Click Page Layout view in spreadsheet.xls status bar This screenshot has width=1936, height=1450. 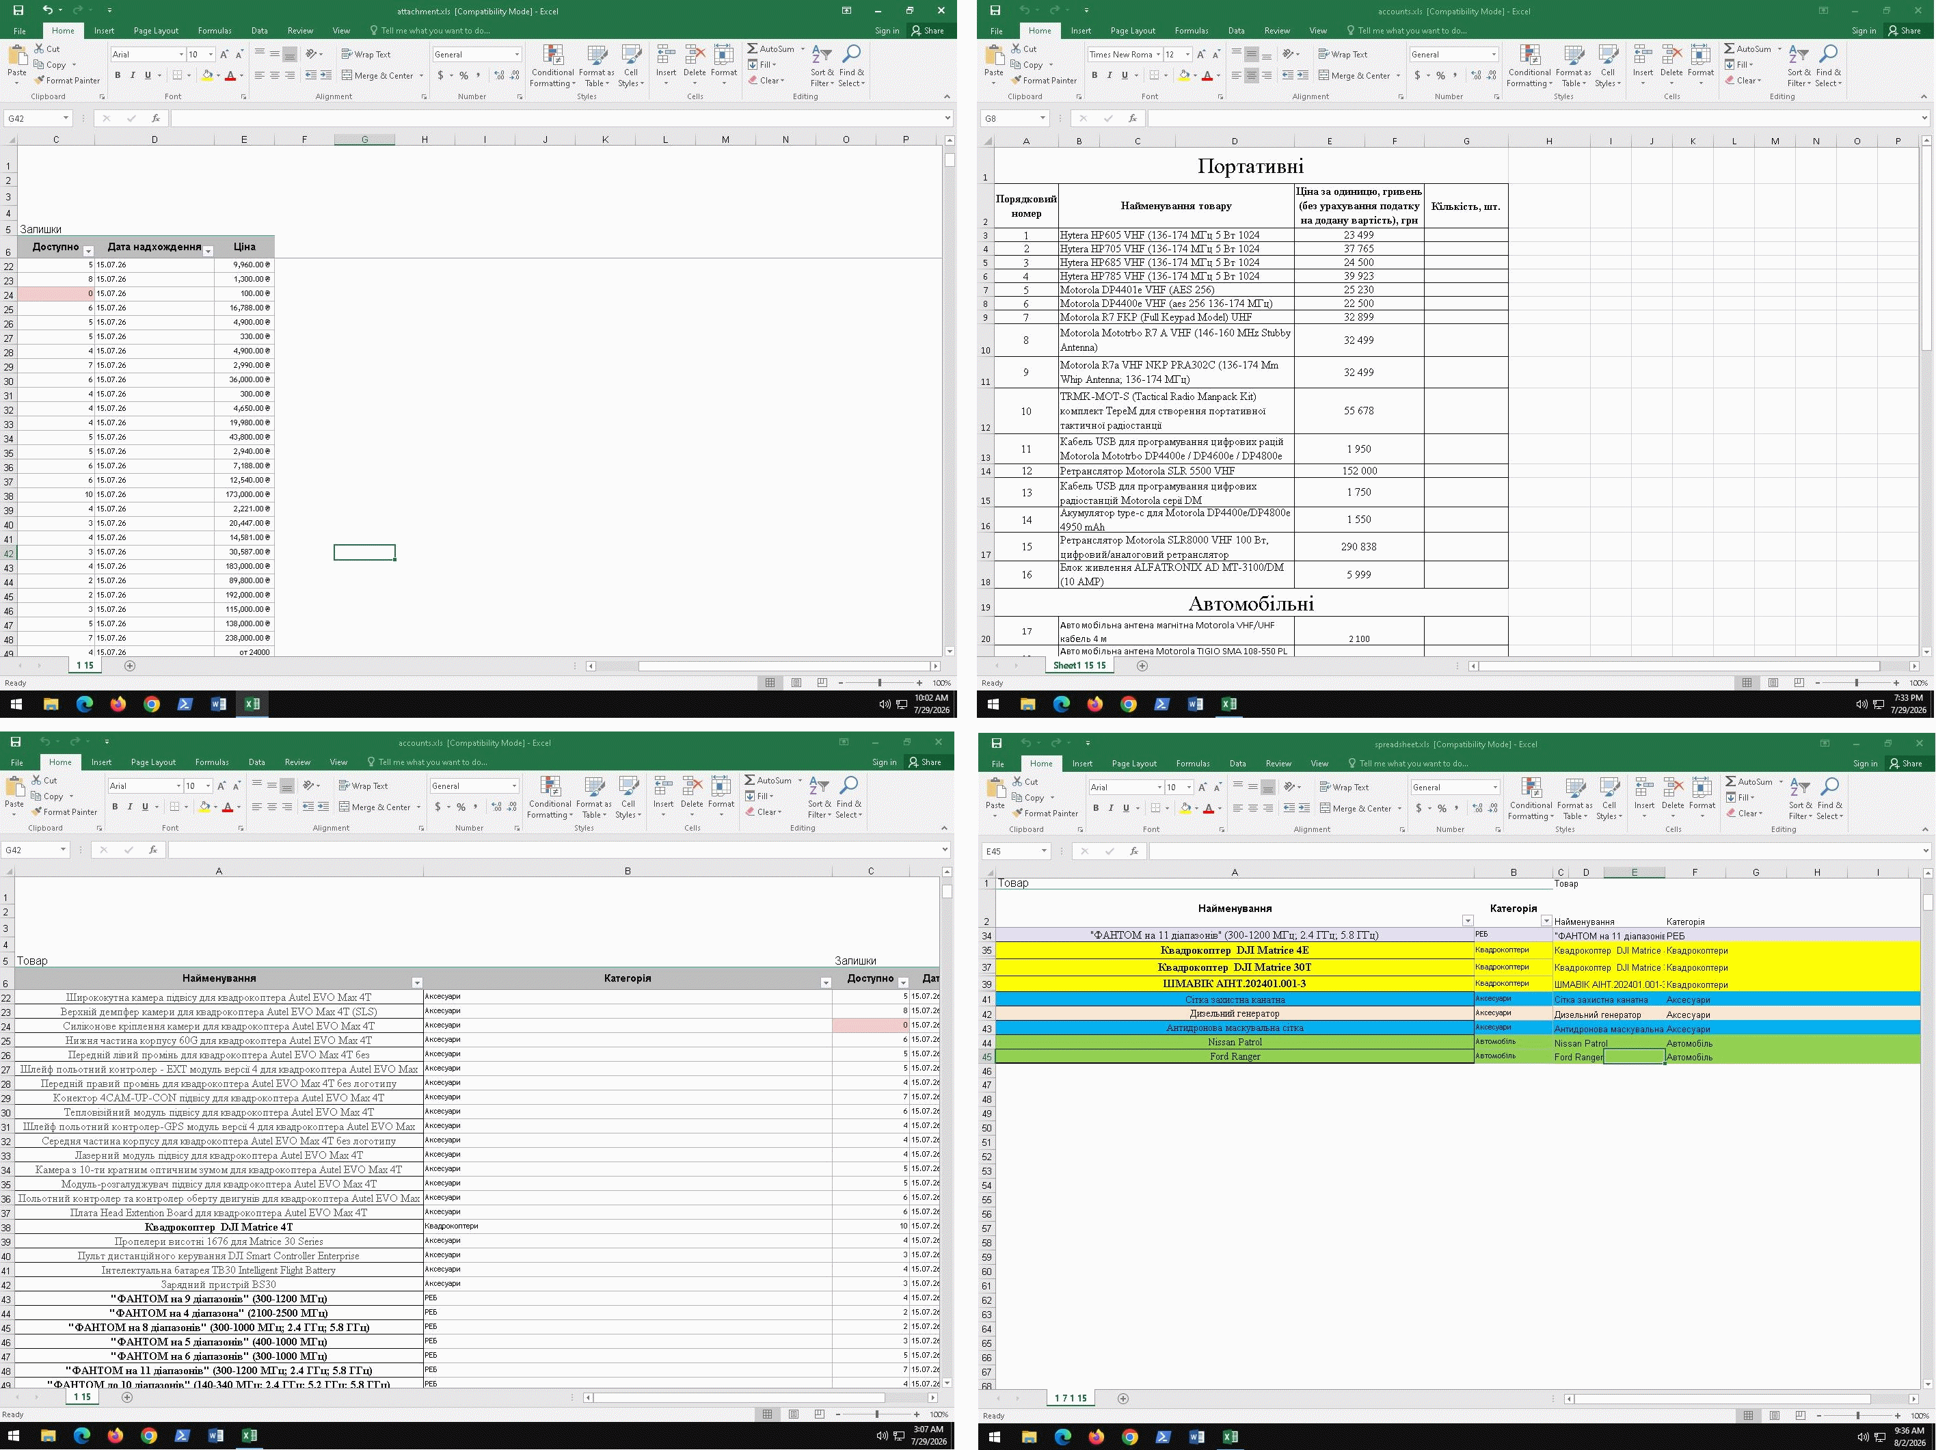[1774, 1416]
